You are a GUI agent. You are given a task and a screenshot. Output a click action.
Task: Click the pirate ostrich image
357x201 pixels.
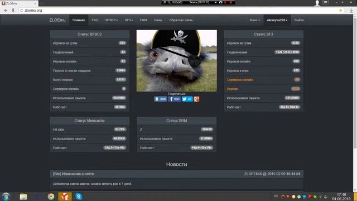tap(177, 61)
